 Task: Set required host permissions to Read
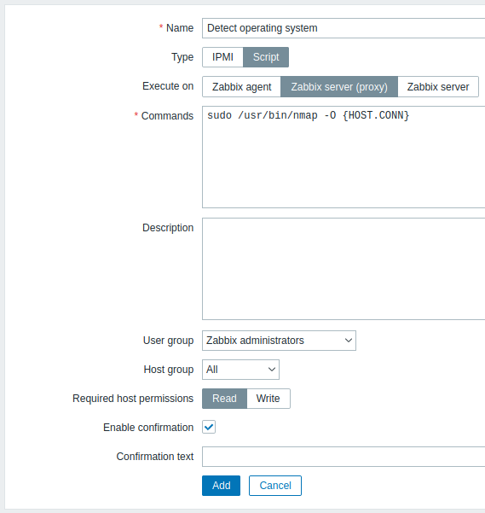click(224, 399)
